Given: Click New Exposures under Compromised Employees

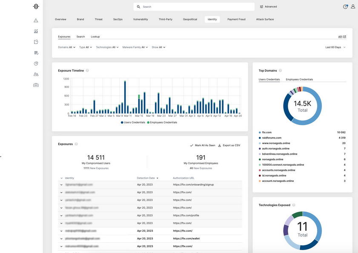Looking at the screenshot, I should (x=203, y=168).
